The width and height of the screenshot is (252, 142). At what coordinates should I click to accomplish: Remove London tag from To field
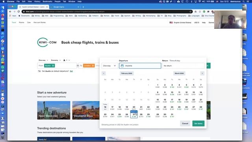pos(93,66)
